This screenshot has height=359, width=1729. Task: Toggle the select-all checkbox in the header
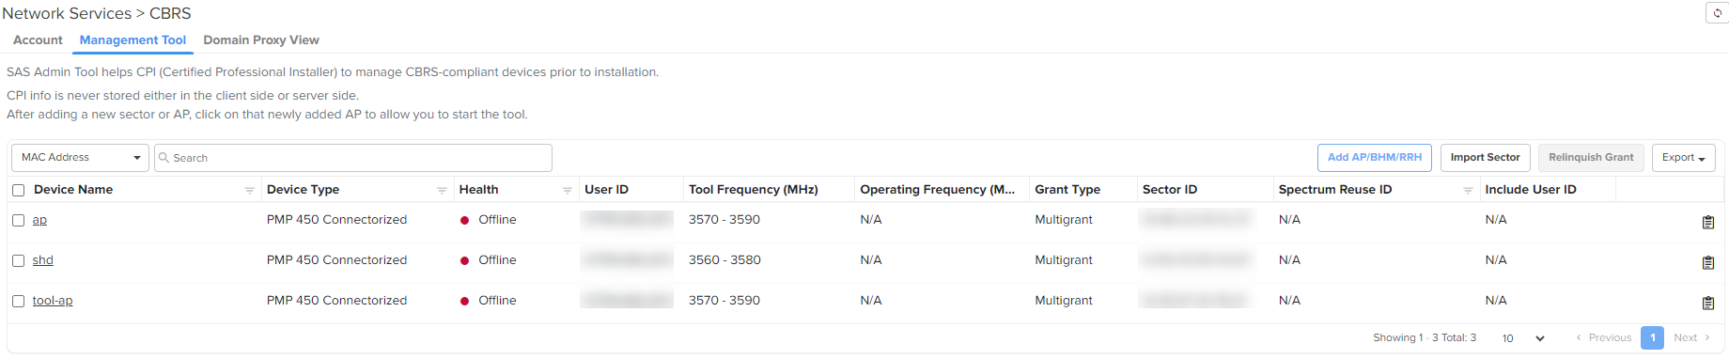pos(18,190)
